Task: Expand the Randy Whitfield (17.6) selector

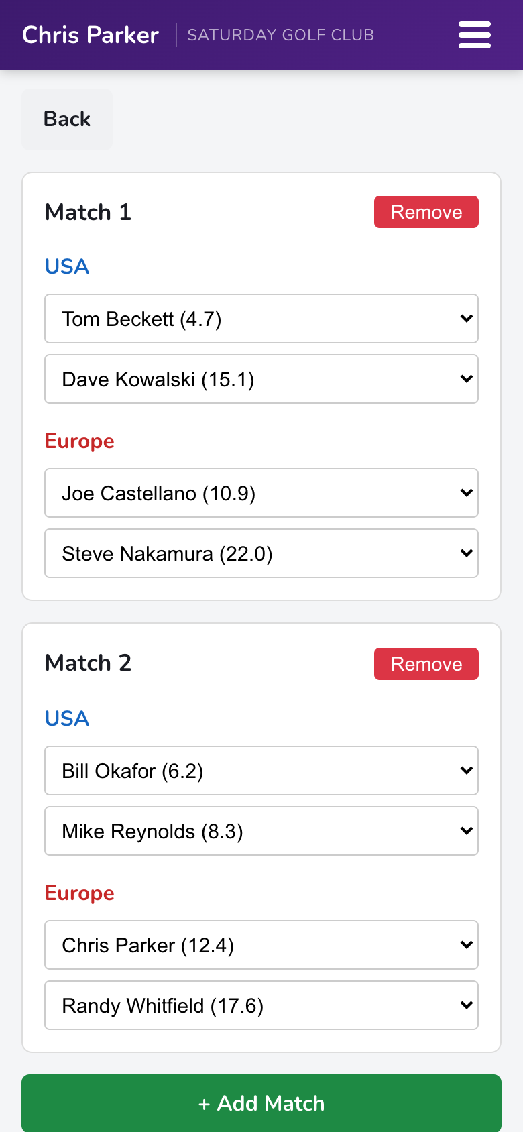Action: click(x=261, y=1005)
